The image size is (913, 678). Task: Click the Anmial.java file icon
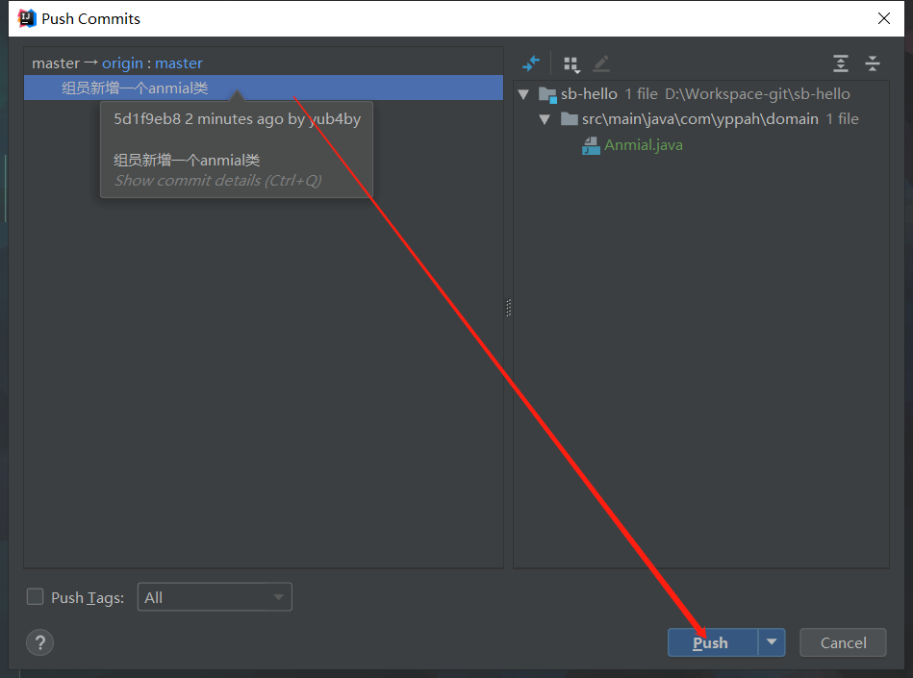click(x=591, y=145)
